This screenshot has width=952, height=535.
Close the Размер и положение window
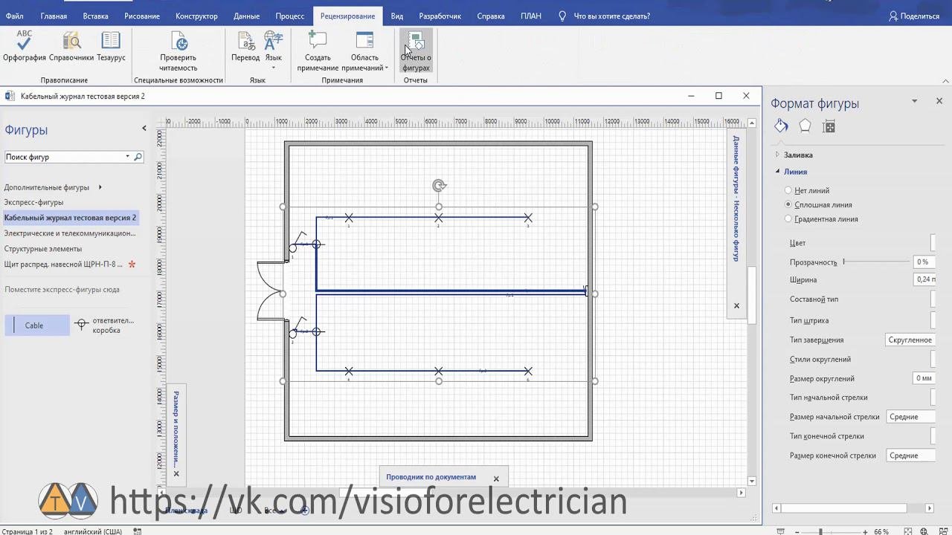(176, 473)
